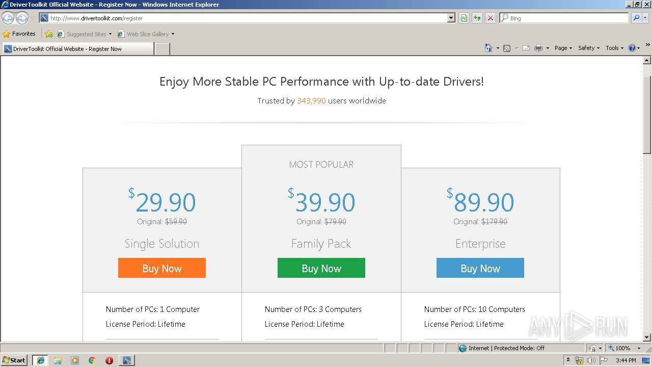Expand Home button dropdown arrow
Viewport: 652px width, 367px height.
point(497,48)
